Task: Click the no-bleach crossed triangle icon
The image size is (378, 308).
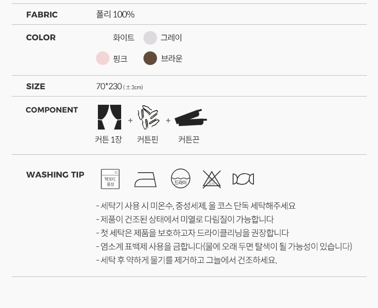Action: [212, 179]
